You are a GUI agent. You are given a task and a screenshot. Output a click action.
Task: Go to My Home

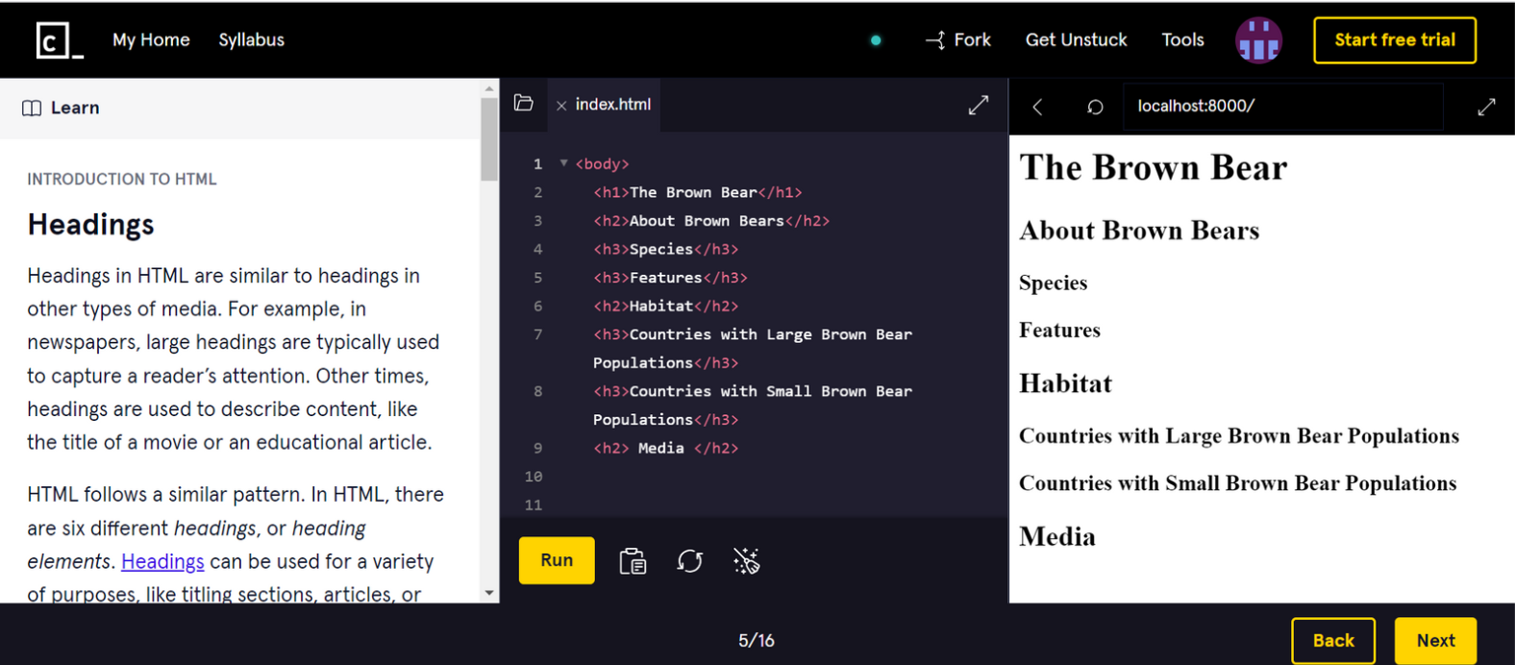click(x=151, y=40)
